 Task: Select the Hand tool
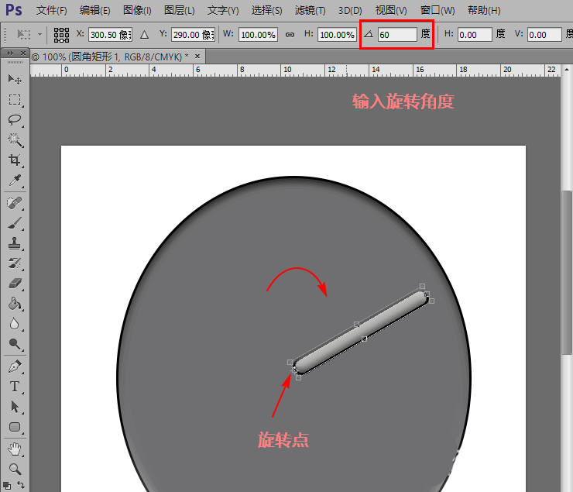coord(15,449)
